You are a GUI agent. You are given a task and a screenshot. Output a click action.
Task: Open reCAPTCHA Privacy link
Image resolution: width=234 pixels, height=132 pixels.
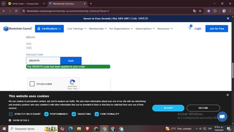pyautogui.click(x=69, y=89)
